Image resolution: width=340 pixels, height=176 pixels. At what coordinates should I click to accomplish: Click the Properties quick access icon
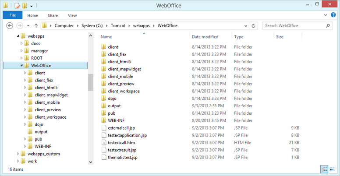coord(17,5)
